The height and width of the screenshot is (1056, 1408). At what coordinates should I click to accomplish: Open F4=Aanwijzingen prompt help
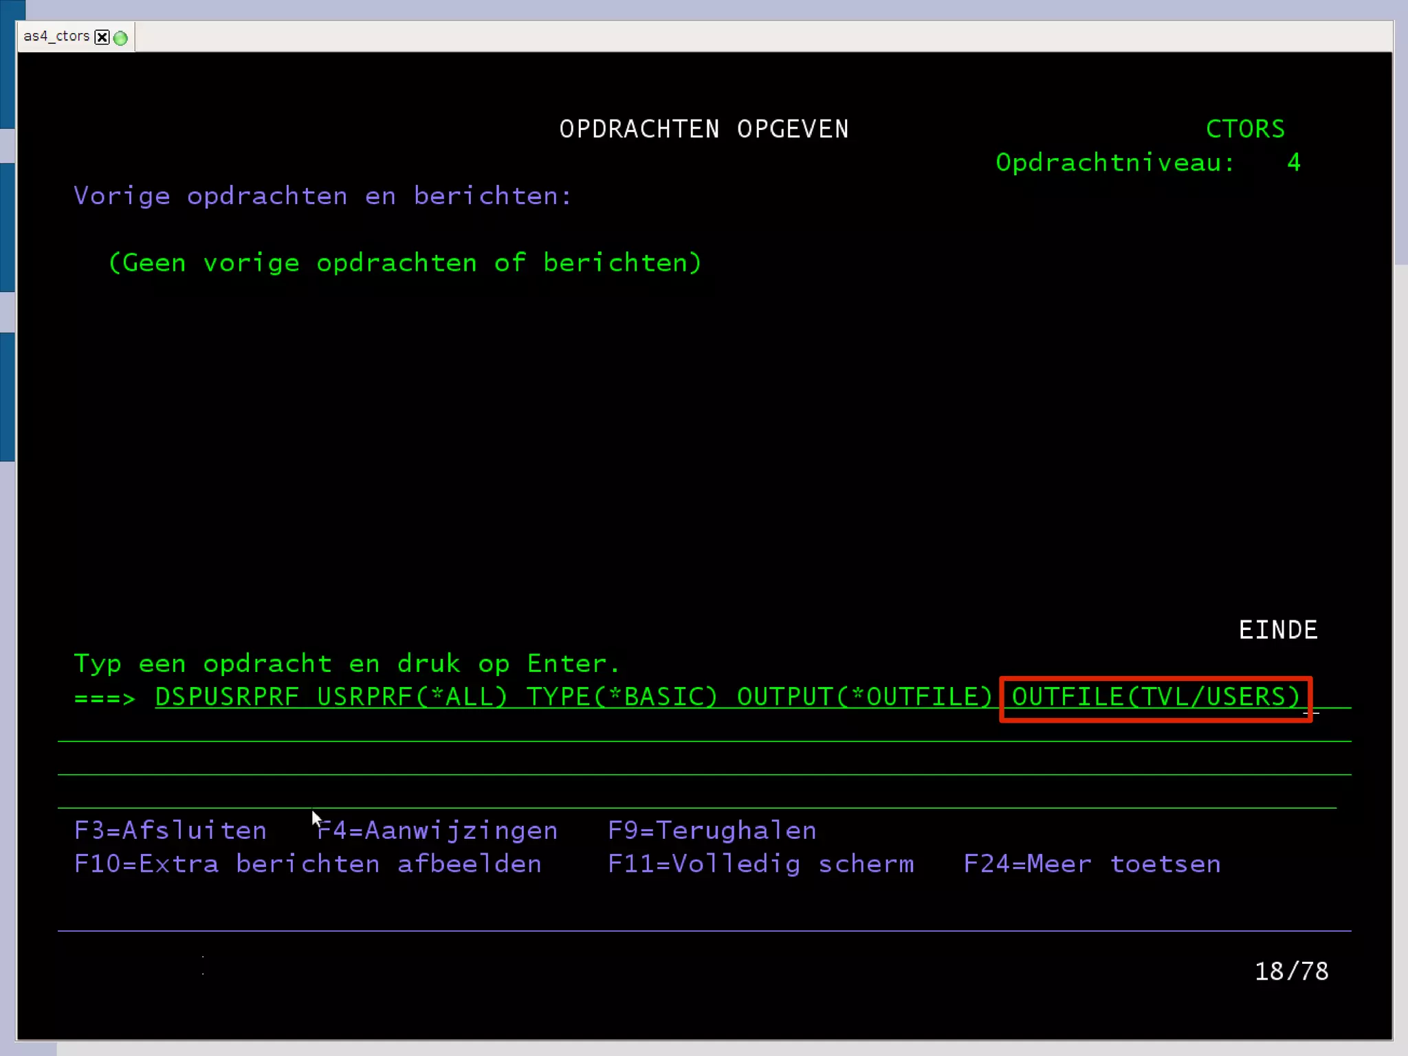click(x=437, y=831)
